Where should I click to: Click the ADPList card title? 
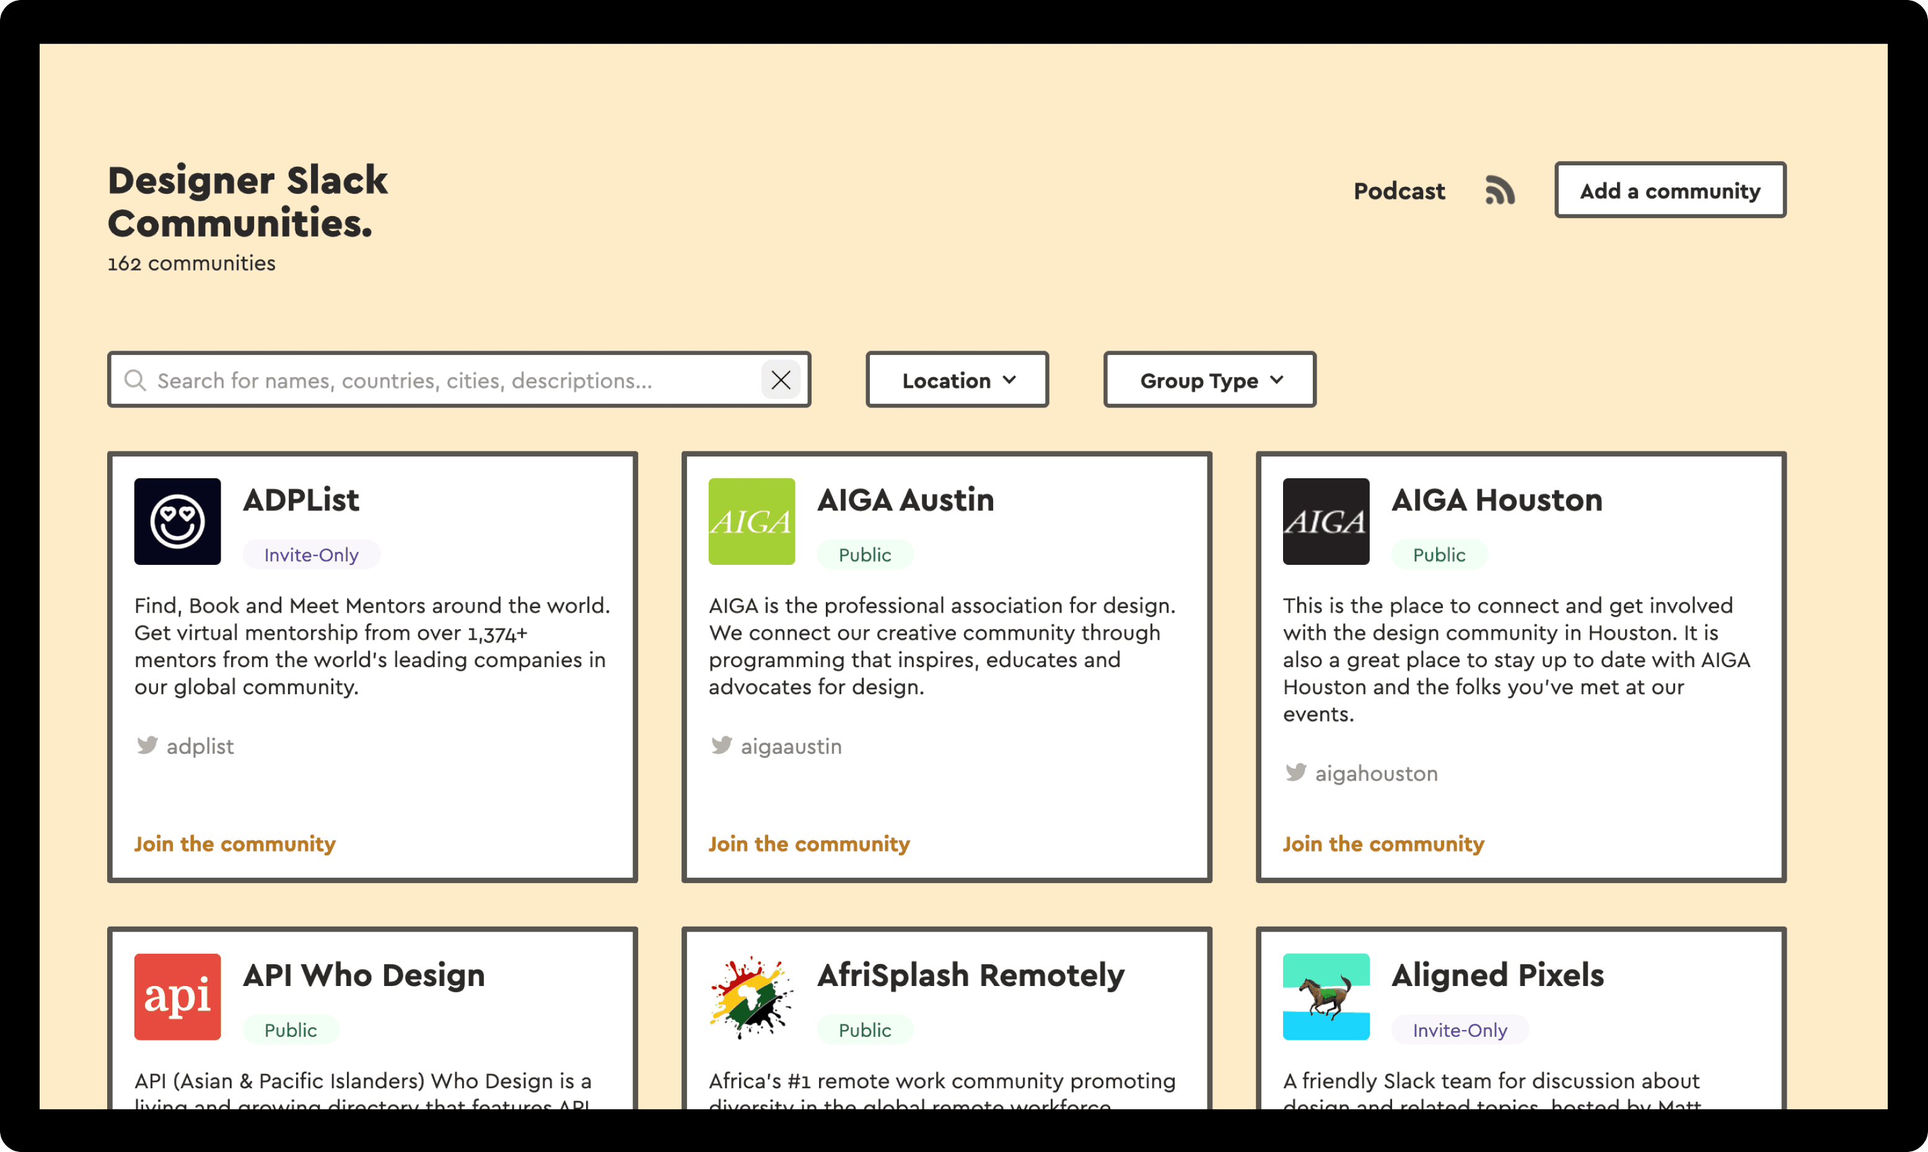pyautogui.click(x=301, y=500)
